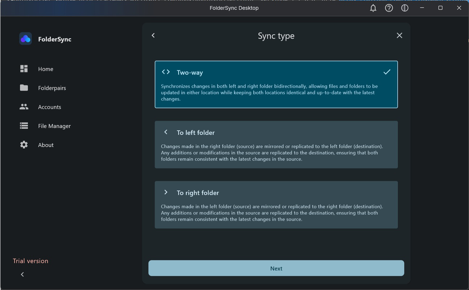This screenshot has height=290, width=469.
Task: Click the To right folder description text
Action: [x=272, y=213]
